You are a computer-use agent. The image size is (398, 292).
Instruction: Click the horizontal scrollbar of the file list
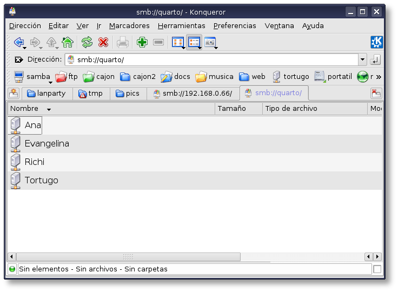coord(128,257)
